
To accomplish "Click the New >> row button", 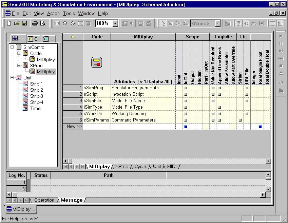I will (73, 127).
